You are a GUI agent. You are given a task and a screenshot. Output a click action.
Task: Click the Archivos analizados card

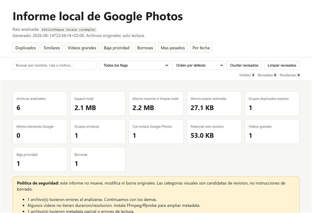point(40,104)
